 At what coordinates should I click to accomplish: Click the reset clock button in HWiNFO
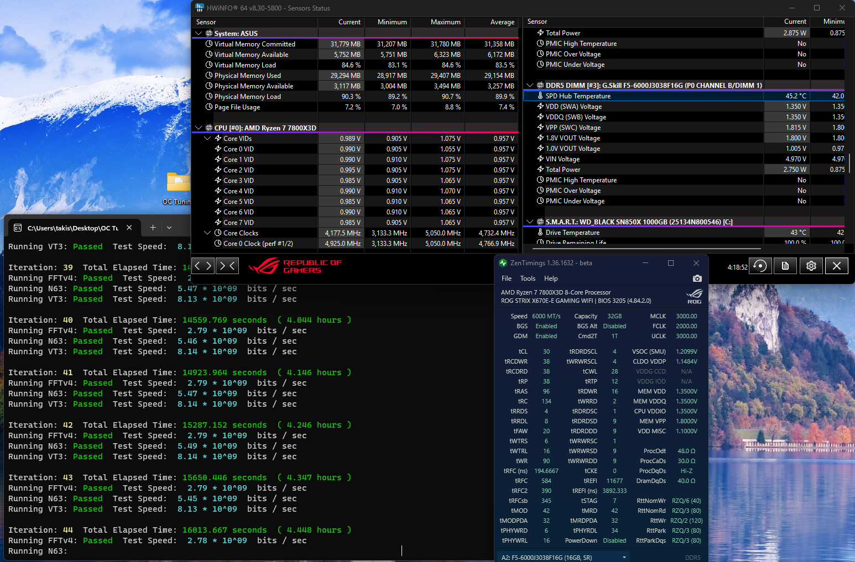coord(760,266)
